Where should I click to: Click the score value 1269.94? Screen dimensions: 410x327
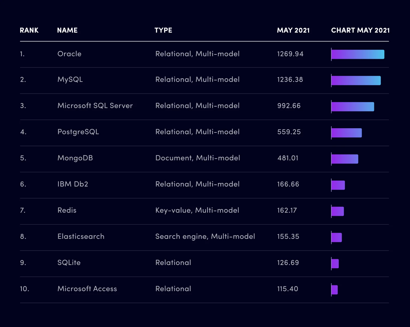click(290, 54)
